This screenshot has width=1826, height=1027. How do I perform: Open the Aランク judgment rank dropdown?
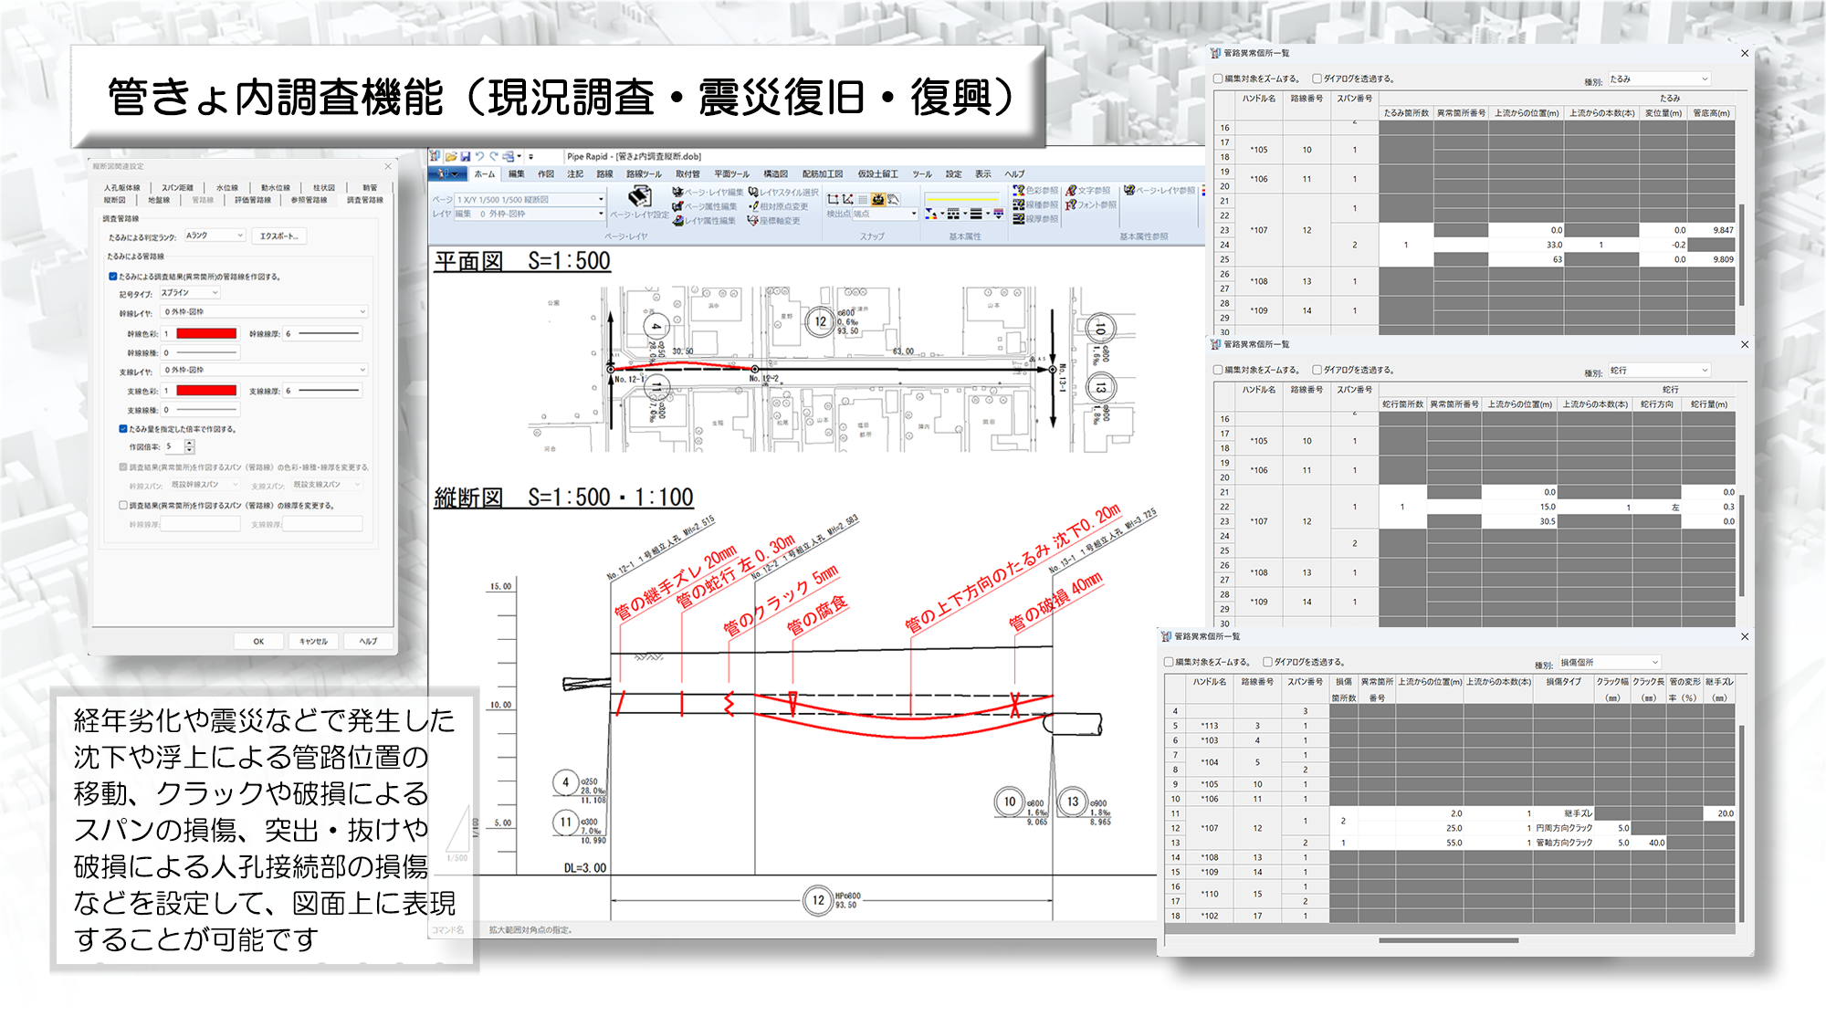[215, 236]
